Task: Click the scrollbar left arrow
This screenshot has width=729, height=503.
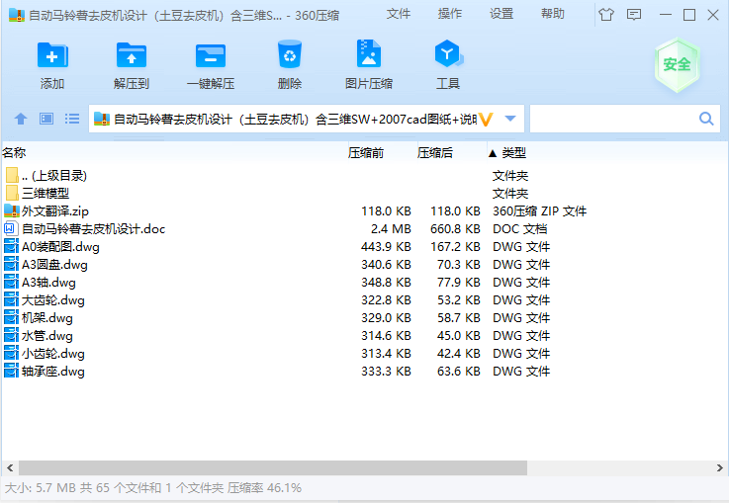Action: [x=10, y=467]
